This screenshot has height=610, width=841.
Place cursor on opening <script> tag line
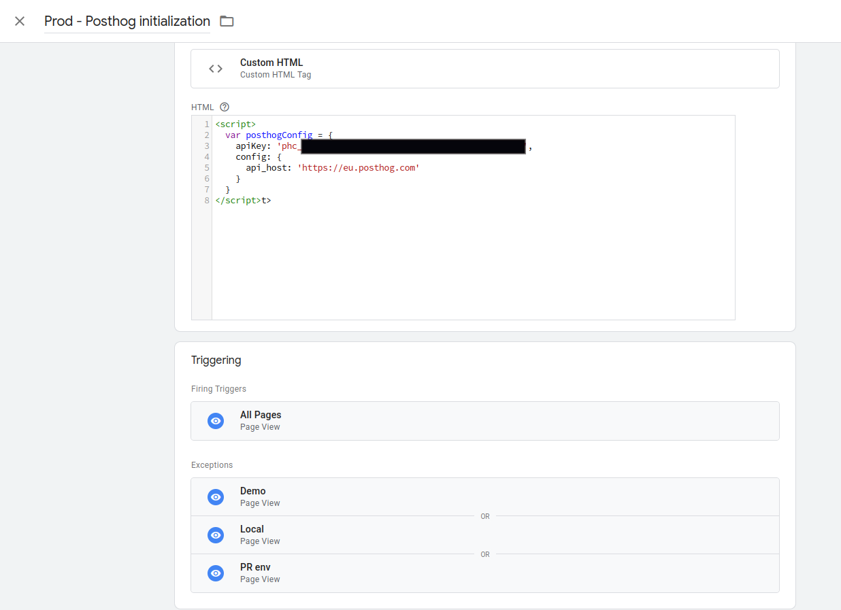coord(235,124)
